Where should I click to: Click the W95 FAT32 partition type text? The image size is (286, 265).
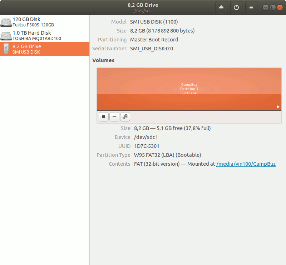point(167,155)
